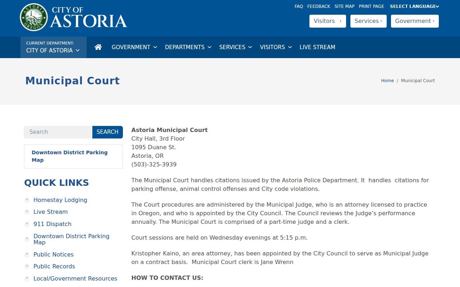Click the bullet icon beside 911 Dispatch

click(27, 224)
